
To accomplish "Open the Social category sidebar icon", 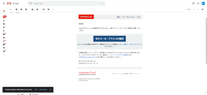I will 4,41.
